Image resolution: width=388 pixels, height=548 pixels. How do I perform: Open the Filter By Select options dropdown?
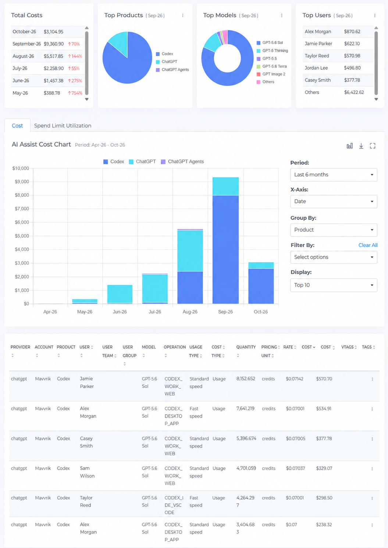334,257
